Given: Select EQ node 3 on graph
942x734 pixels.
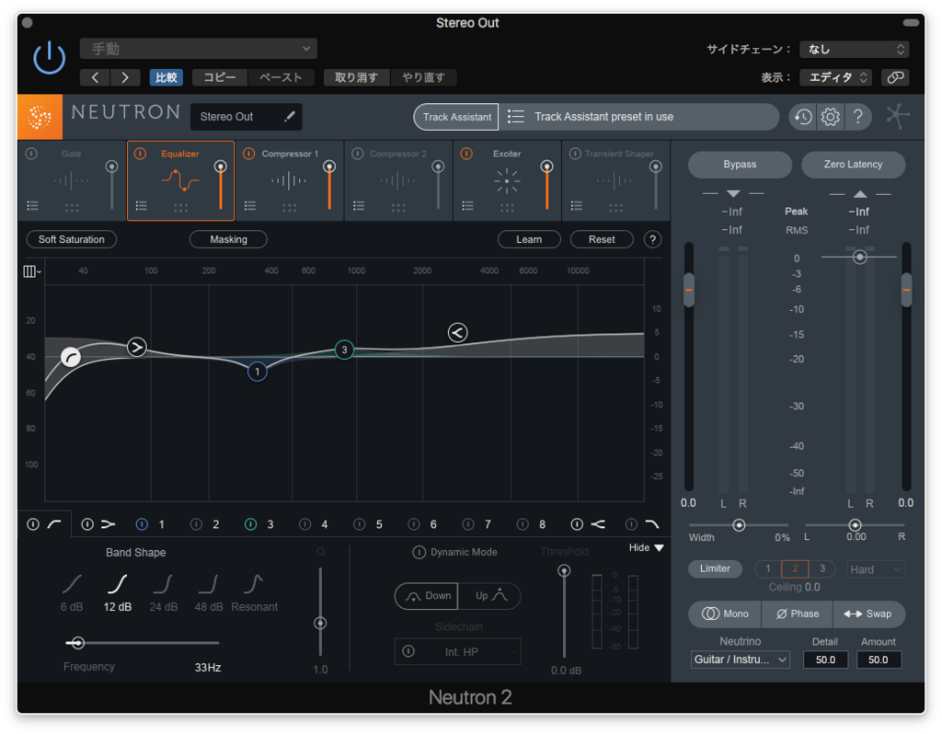Looking at the screenshot, I should coord(344,350).
